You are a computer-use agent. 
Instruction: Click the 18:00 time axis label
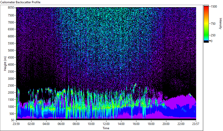pos(151,124)
